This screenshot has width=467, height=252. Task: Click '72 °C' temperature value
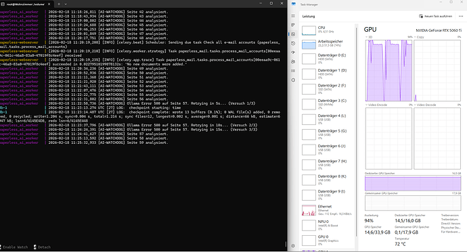(400, 244)
